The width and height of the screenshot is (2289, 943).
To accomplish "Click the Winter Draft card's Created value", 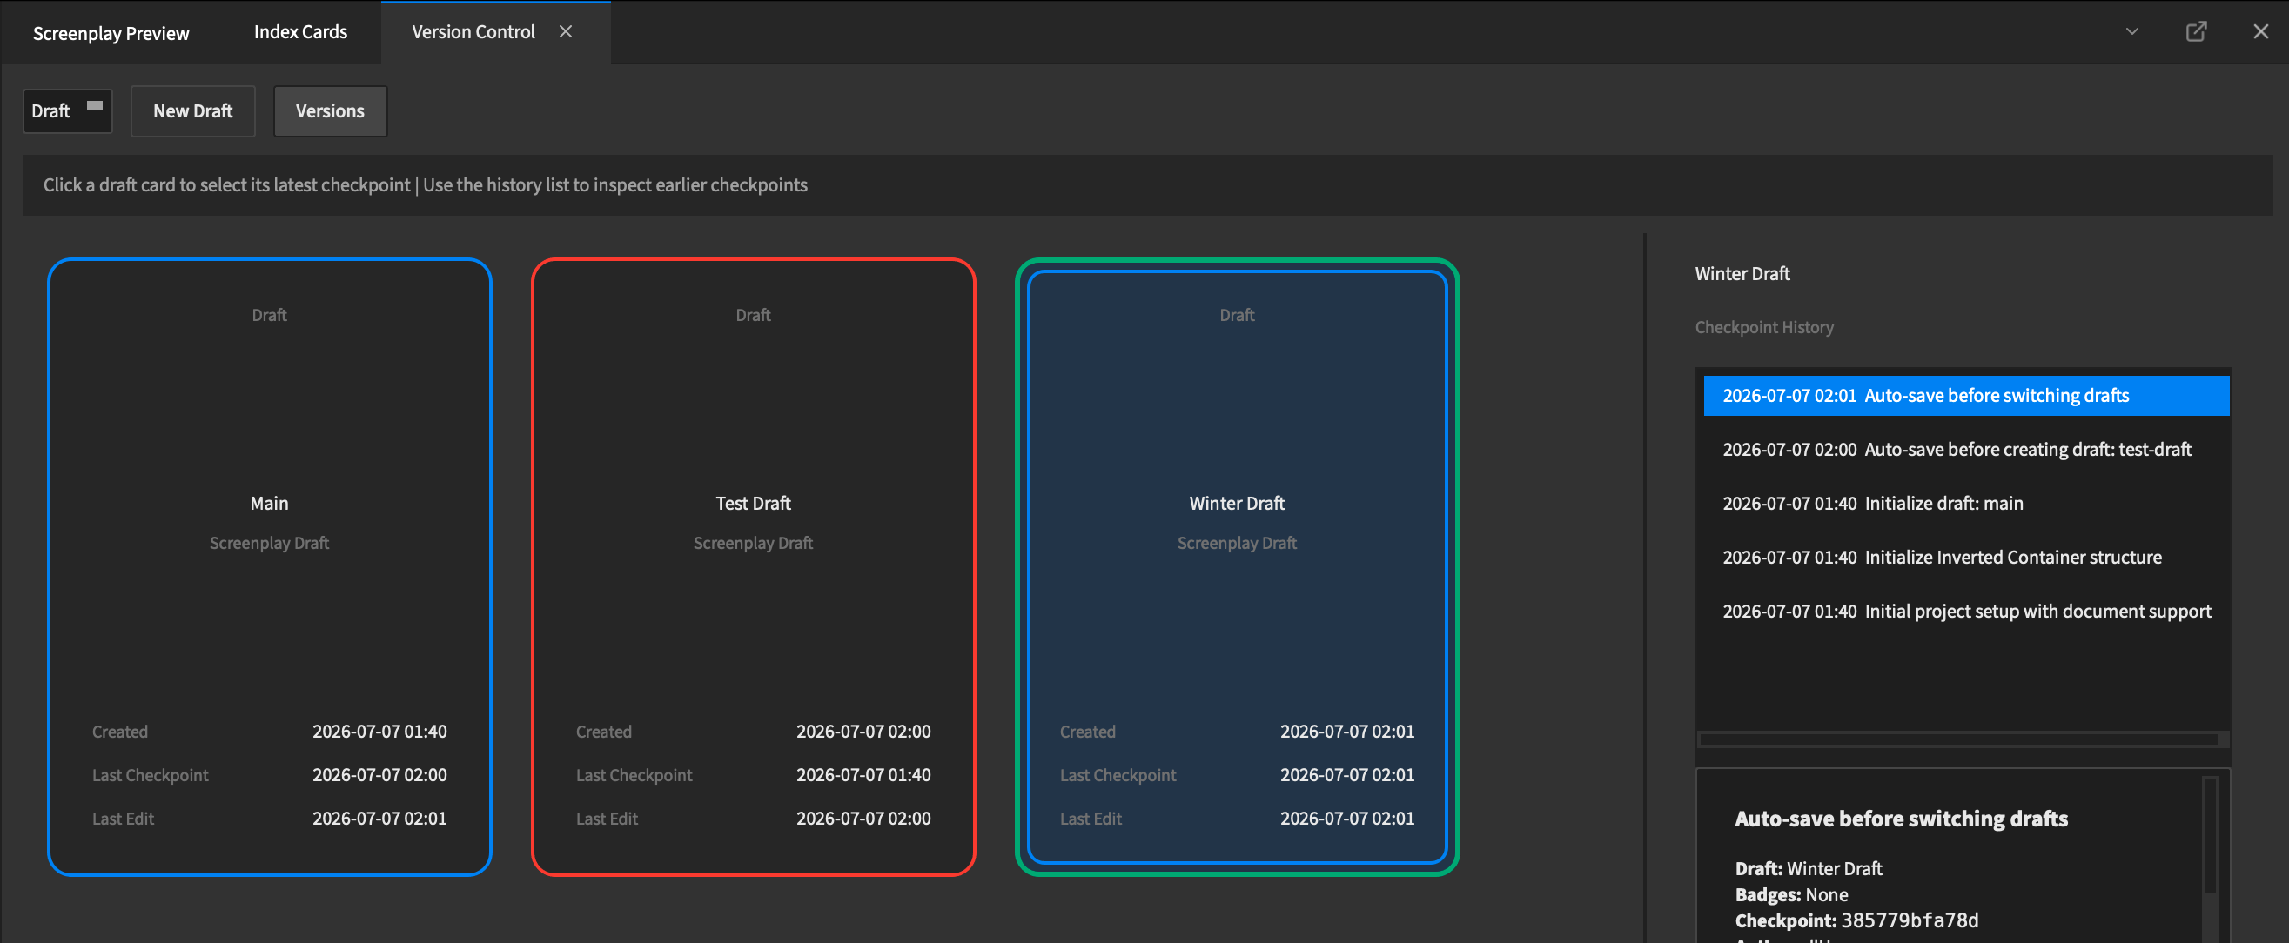I will 1347,732.
